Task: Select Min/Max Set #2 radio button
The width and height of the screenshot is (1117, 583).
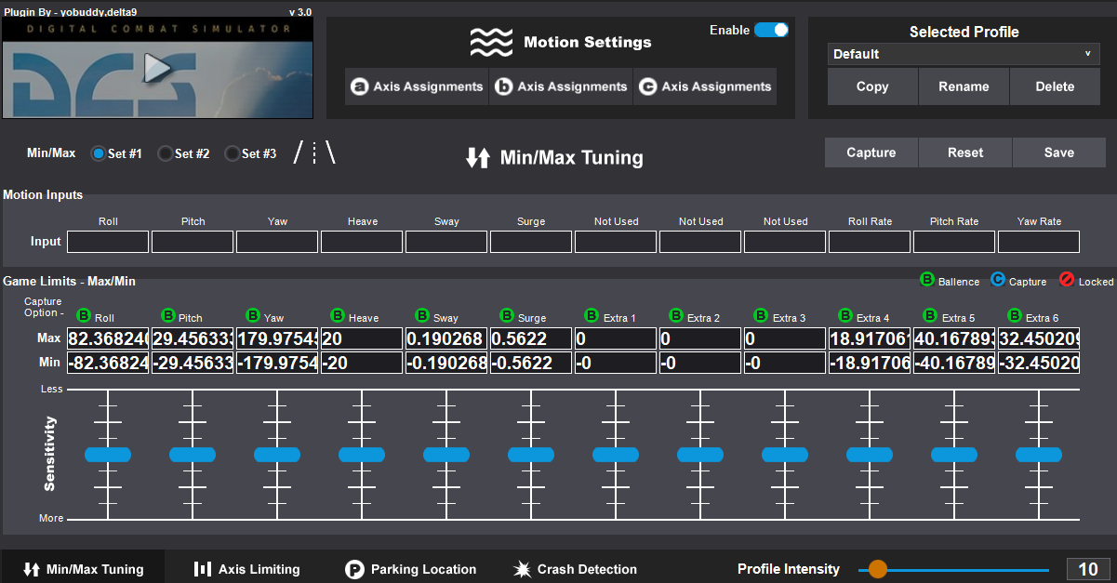Action: pyautogui.click(x=165, y=154)
